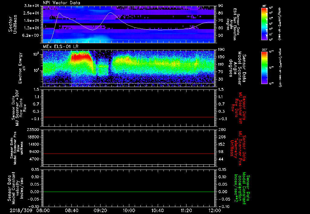Click the ergs/(cm**2-sr-sec-eV) units label
The height and width of the screenshot is (214, 310).
[x=280, y=67]
